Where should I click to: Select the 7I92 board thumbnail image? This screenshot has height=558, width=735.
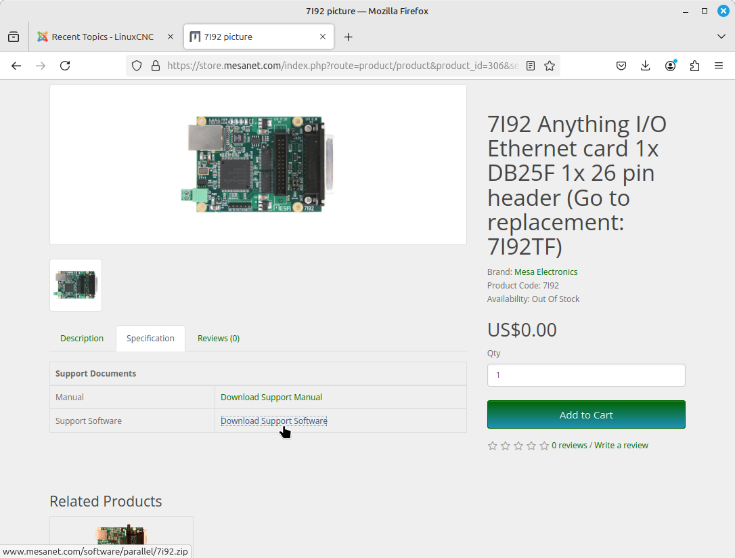coord(76,285)
